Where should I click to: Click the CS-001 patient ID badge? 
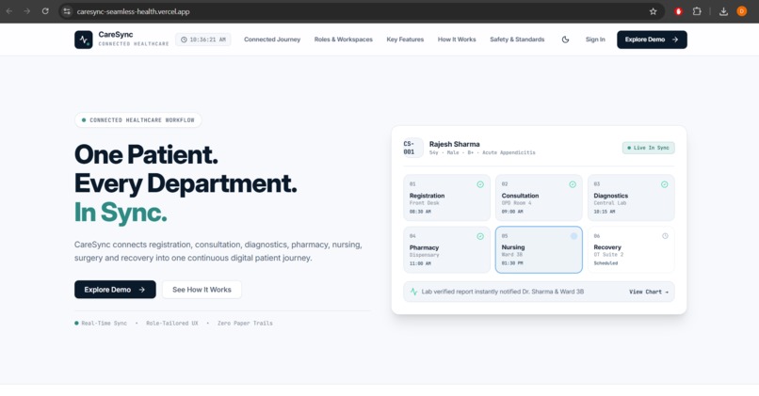pyautogui.click(x=412, y=148)
